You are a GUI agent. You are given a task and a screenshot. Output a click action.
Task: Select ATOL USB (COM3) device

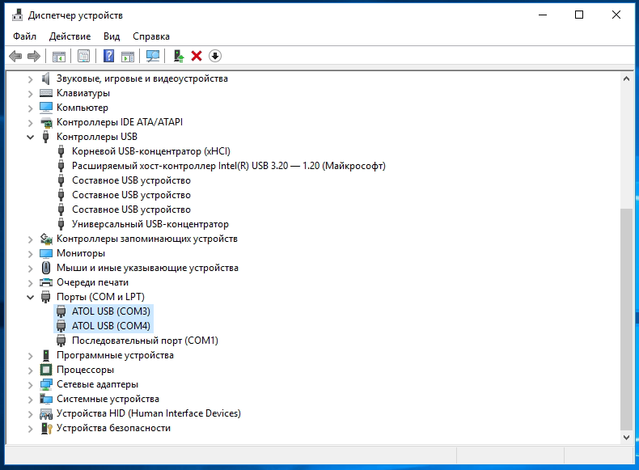pyautogui.click(x=111, y=311)
